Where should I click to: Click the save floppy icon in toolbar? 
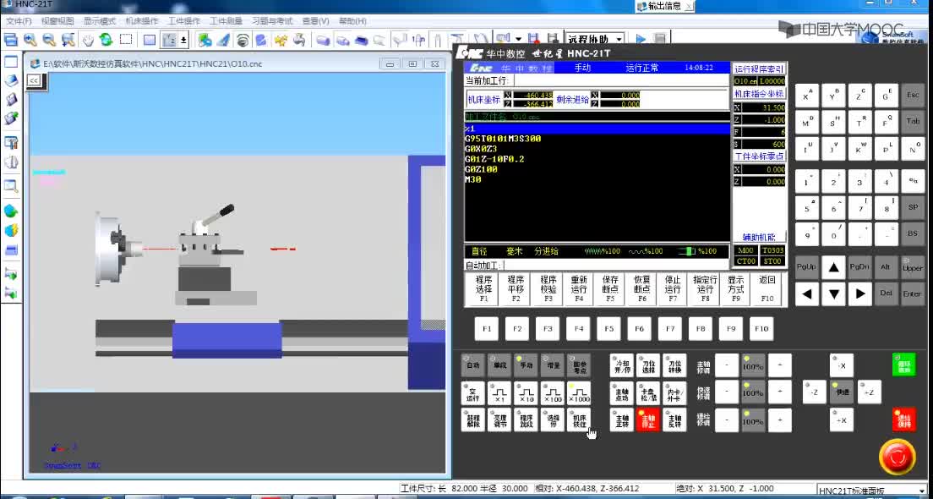point(534,40)
